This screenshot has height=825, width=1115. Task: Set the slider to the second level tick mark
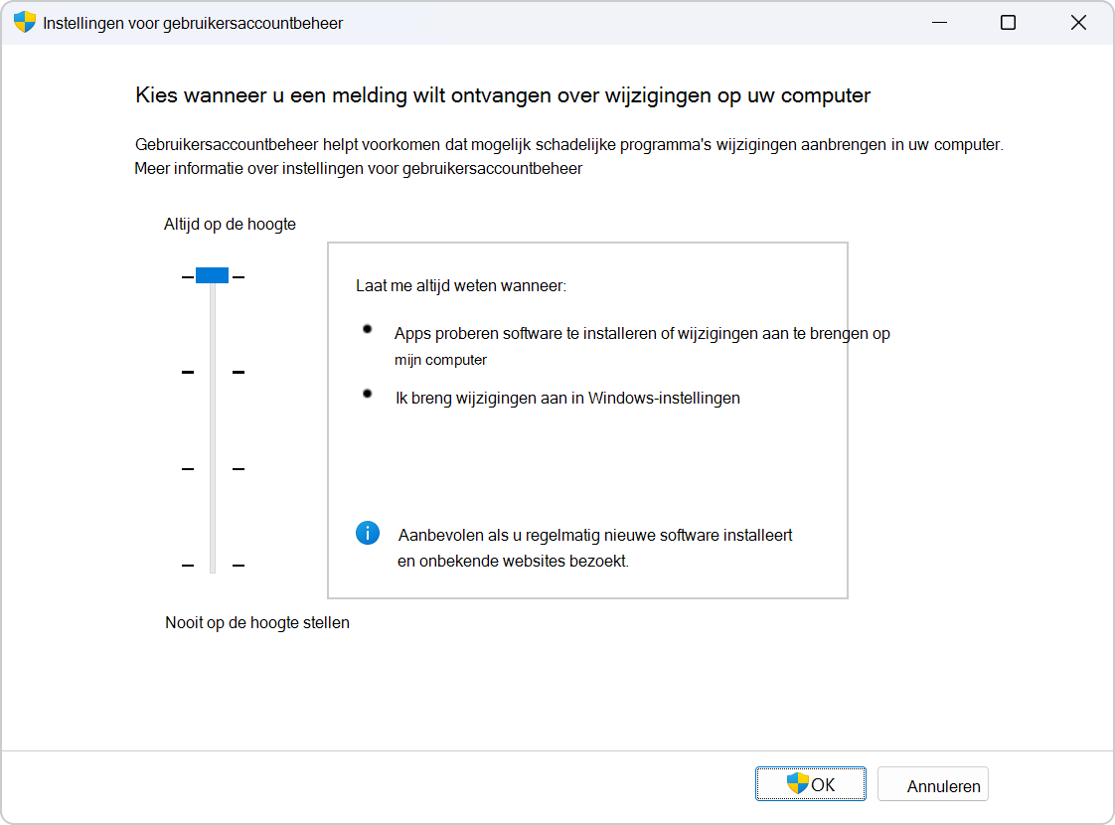click(213, 372)
